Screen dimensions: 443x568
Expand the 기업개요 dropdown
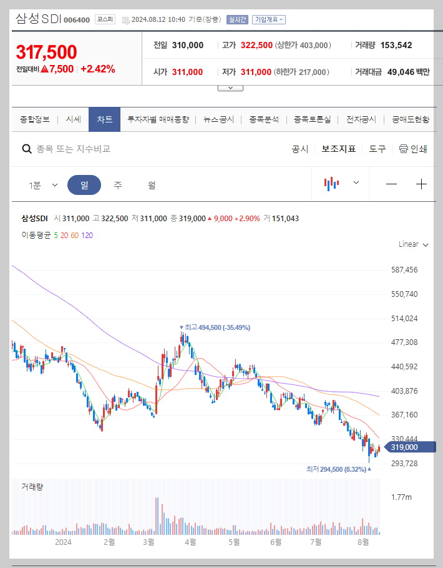point(268,19)
